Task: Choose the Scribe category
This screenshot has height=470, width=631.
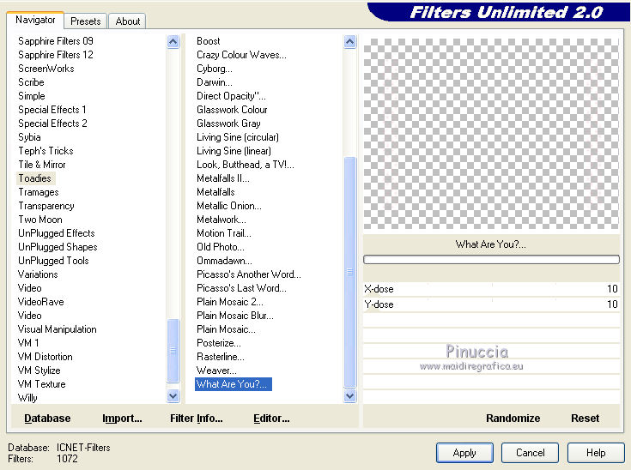Action: click(31, 82)
